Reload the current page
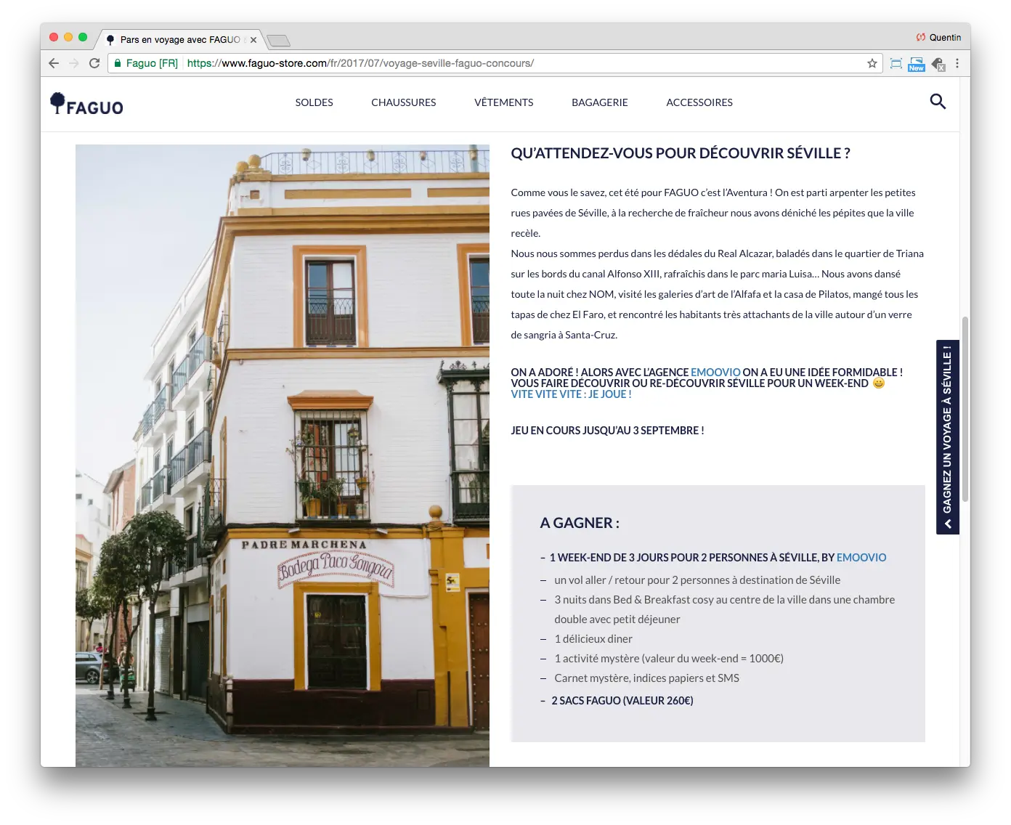This screenshot has height=825, width=1011. pyautogui.click(x=94, y=63)
